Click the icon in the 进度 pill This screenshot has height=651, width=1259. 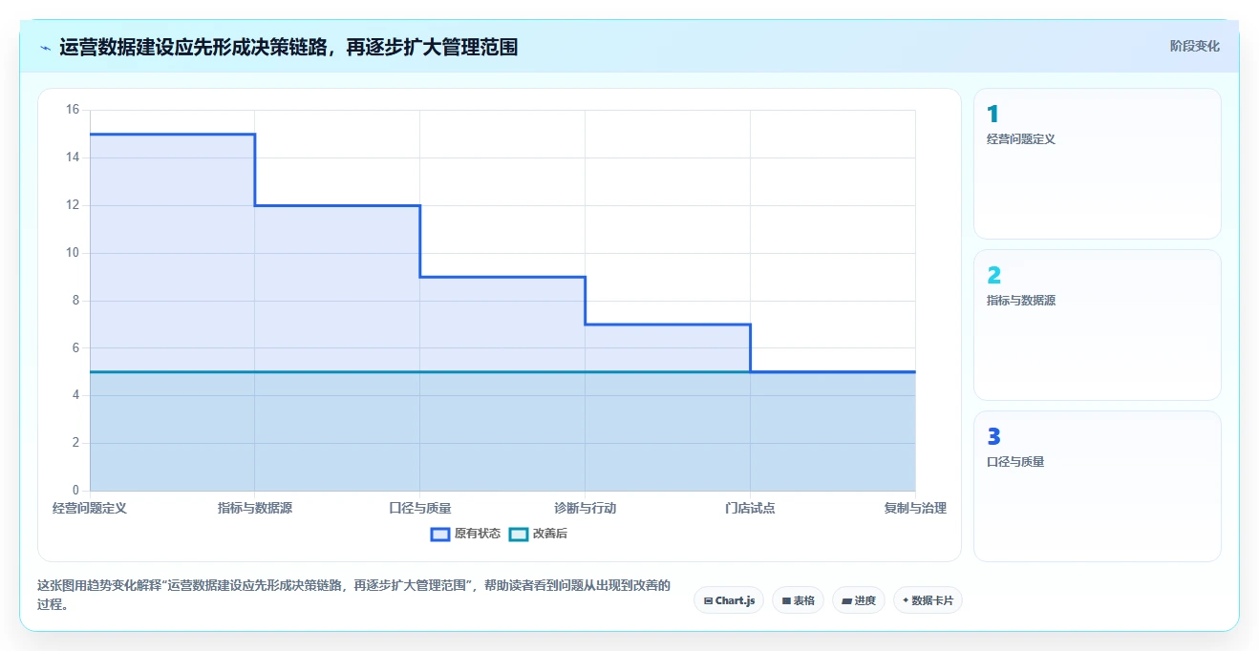click(x=847, y=601)
